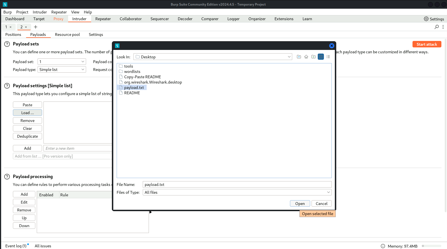Image resolution: width=447 pixels, height=249 pixels.
Task: Go up one folder level in file dialog
Action: 299,57
